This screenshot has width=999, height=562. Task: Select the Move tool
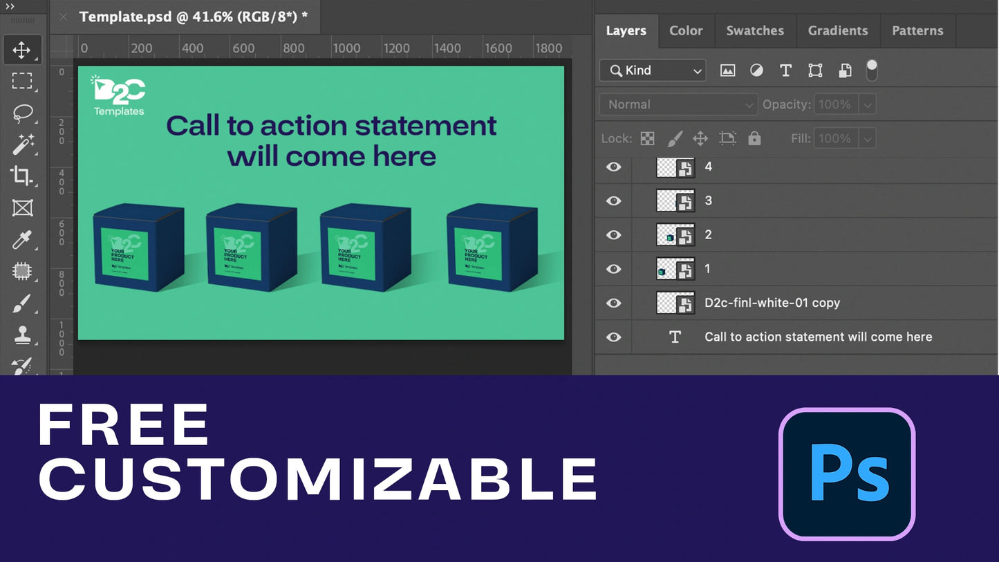tap(21, 50)
